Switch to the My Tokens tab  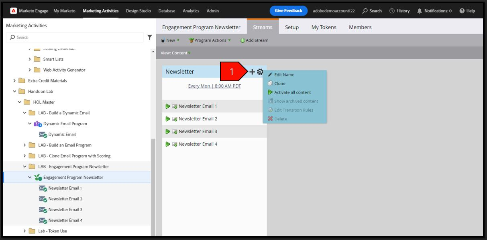pos(324,27)
